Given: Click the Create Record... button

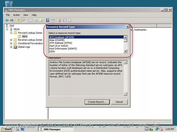Looking at the screenshot, I should (x=97, y=102).
